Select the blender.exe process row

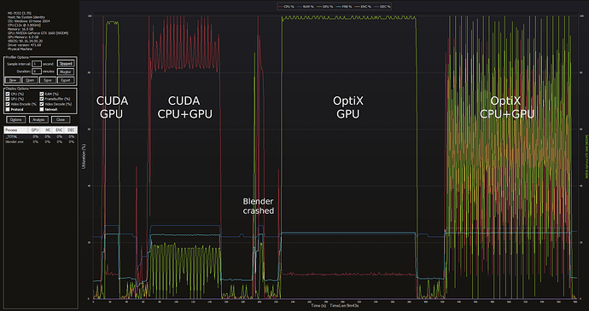[x=41, y=141]
